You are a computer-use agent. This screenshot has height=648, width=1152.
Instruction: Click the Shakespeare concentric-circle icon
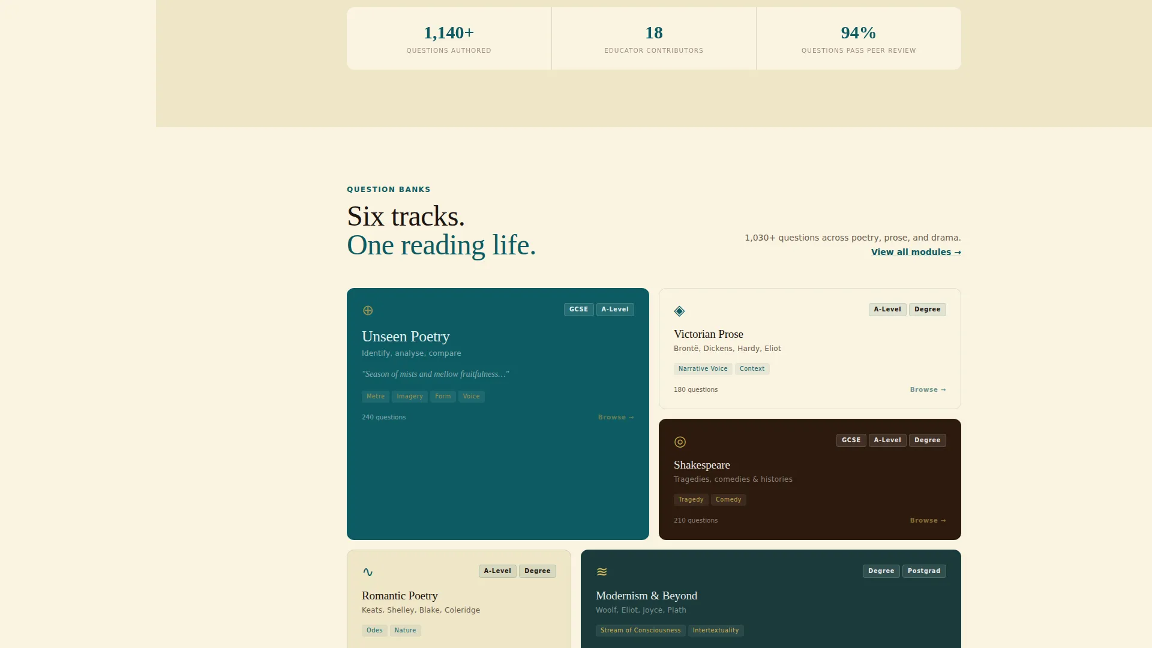(x=680, y=442)
